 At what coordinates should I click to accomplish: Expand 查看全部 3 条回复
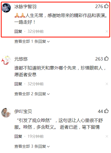pyautogui.click(x=32, y=146)
